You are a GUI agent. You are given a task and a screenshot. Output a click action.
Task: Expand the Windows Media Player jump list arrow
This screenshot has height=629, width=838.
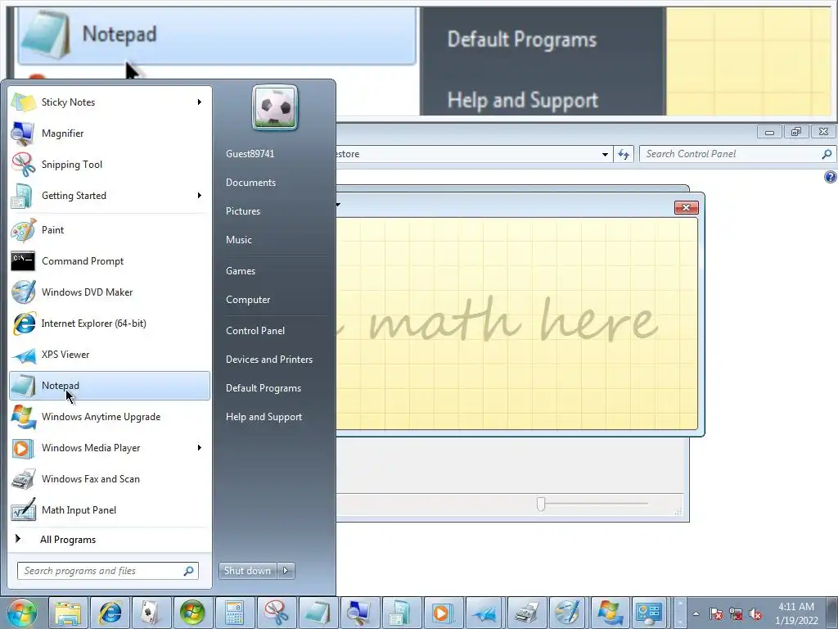[200, 448]
